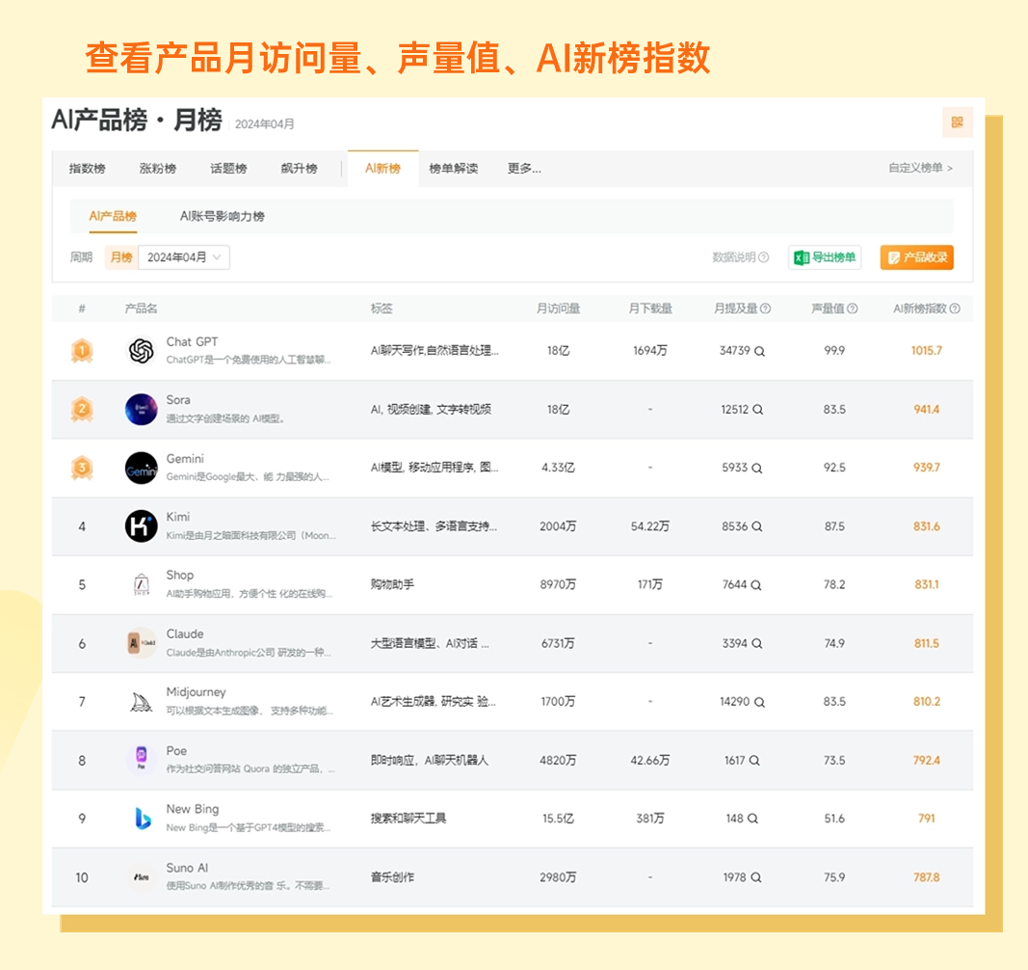Click the Sora product logo
1028x970 pixels.
click(141, 410)
